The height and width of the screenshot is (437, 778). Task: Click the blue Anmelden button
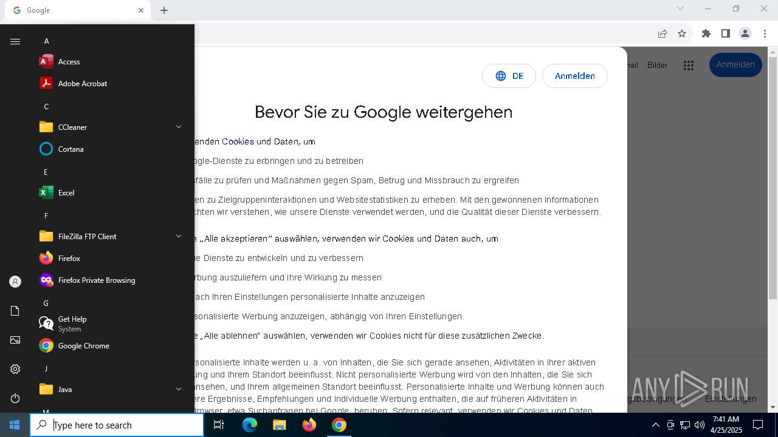[x=735, y=65]
